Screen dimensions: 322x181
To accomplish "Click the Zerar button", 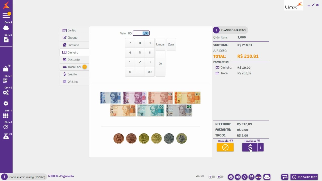I will pyautogui.click(x=171, y=44).
